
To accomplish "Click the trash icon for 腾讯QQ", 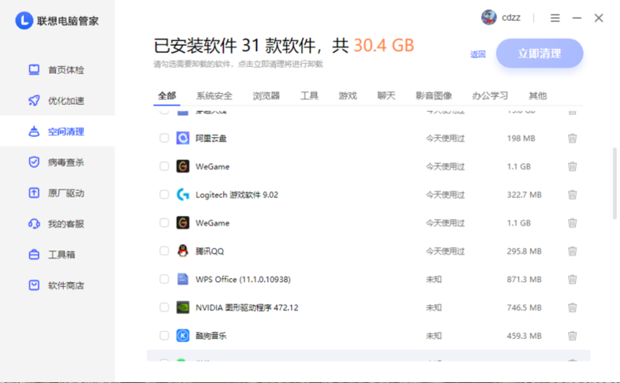I will [572, 251].
